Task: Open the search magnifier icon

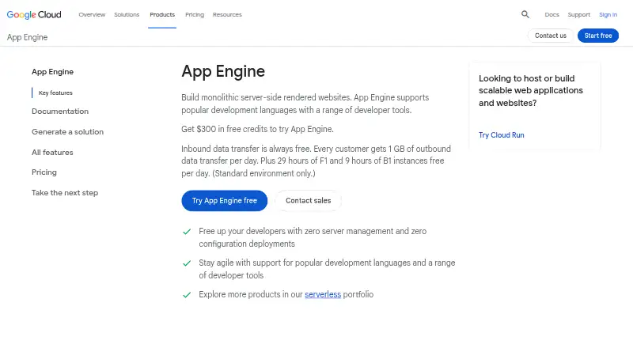Action: [x=525, y=14]
